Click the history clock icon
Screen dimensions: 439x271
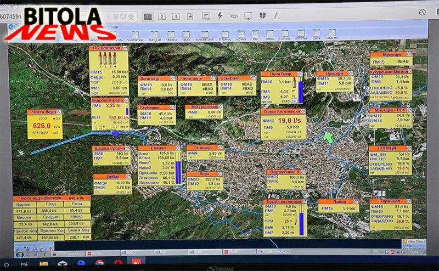[422, 12]
